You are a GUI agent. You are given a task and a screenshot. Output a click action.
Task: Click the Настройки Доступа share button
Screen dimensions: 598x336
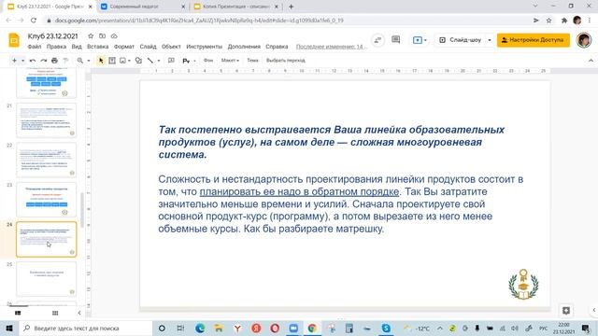click(x=534, y=40)
